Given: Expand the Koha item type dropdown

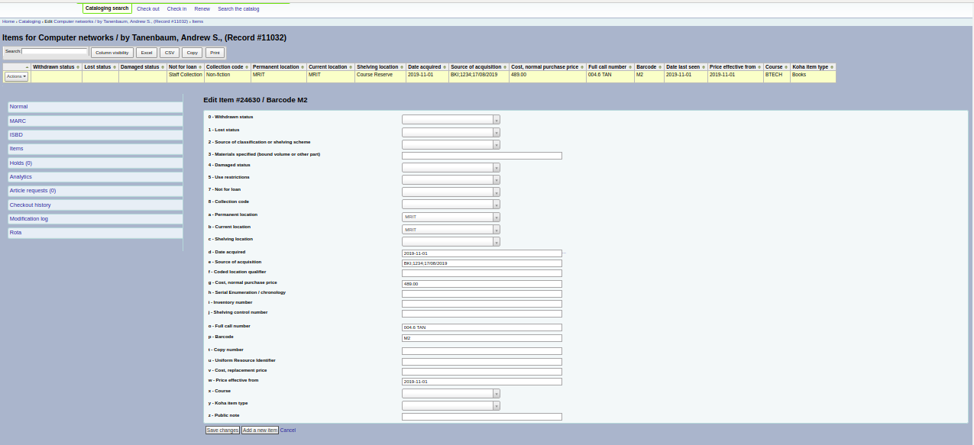Looking at the screenshot, I should 451,406.
